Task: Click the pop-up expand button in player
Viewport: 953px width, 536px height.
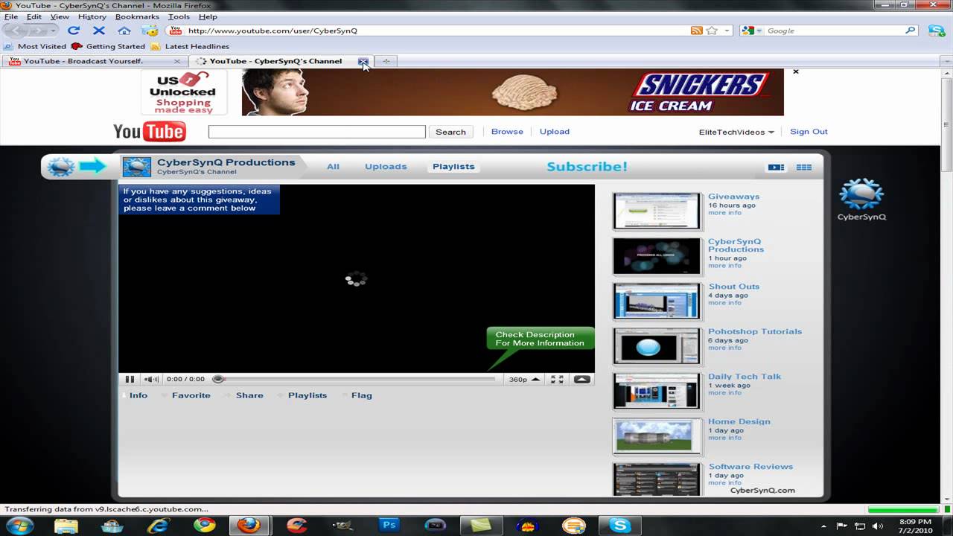Action: pos(582,379)
